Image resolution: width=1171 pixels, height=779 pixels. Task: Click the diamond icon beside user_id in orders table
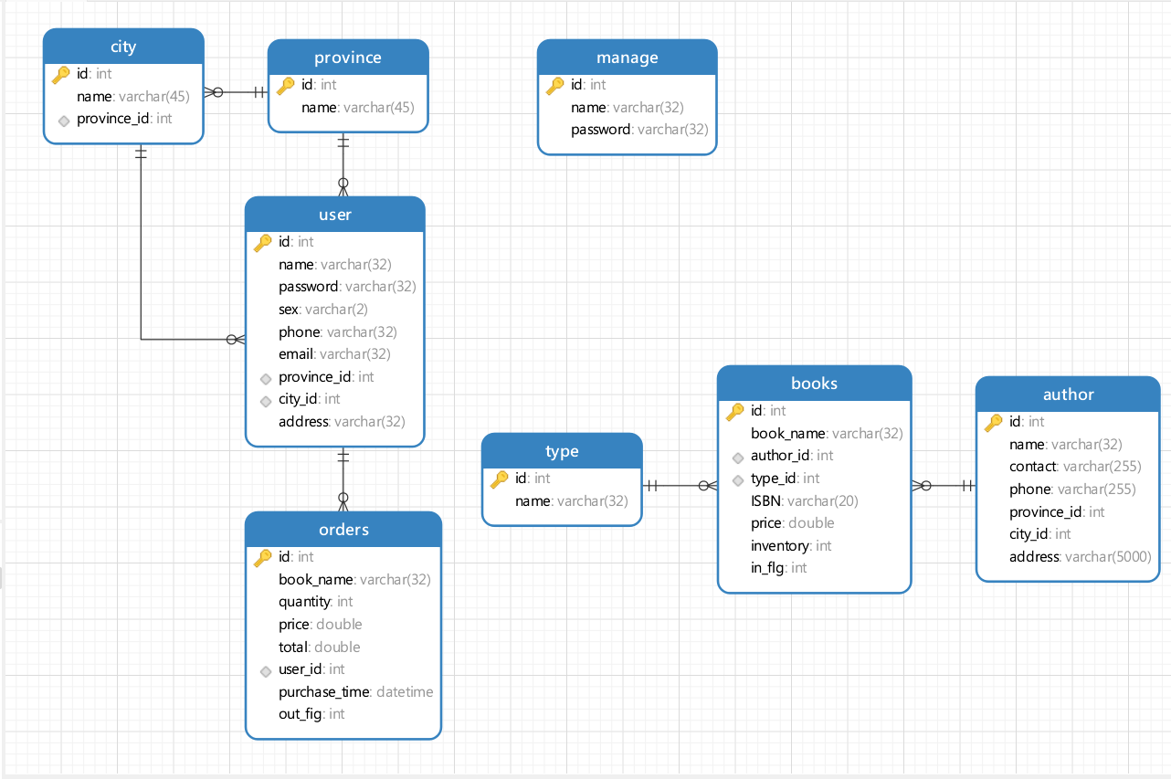click(265, 670)
